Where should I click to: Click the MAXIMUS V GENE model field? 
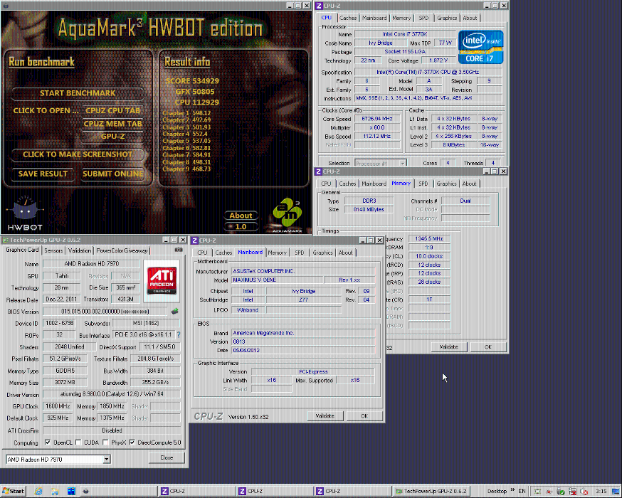point(278,280)
